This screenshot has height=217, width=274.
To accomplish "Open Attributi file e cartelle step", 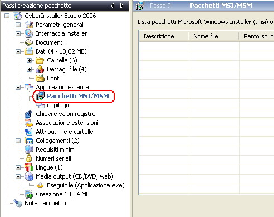I will click(65, 132).
